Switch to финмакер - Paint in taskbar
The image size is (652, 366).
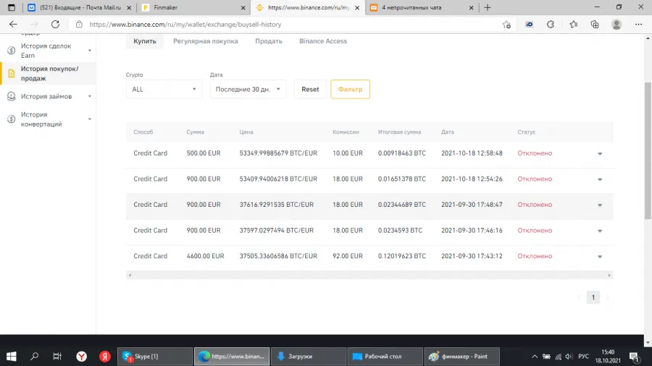tap(461, 356)
